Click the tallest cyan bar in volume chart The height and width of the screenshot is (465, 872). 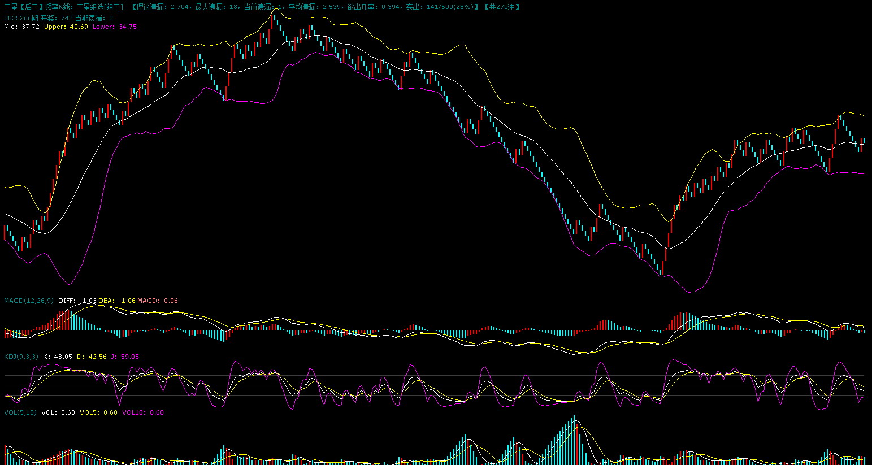click(575, 441)
